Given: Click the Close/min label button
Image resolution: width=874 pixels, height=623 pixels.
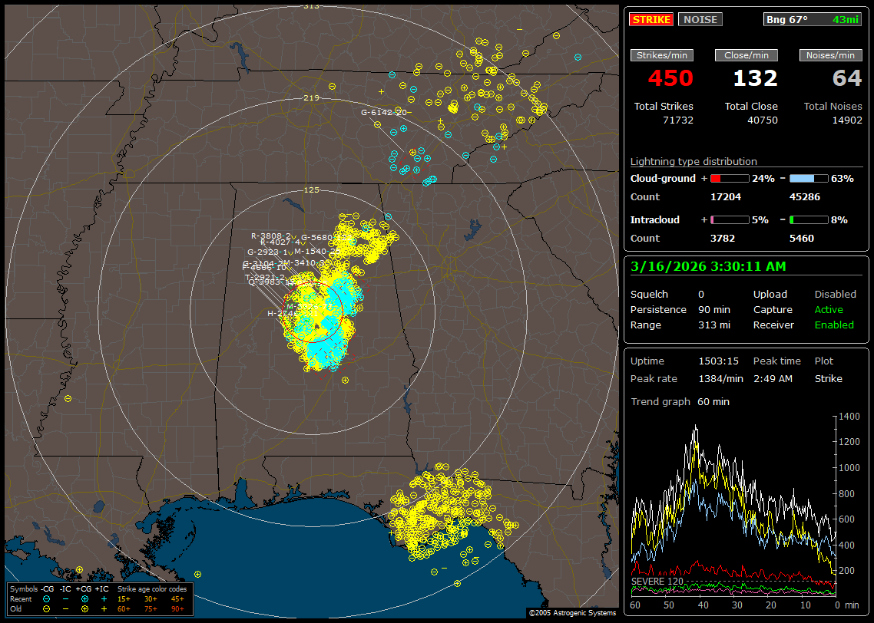Looking at the screenshot, I should [747, 55].
